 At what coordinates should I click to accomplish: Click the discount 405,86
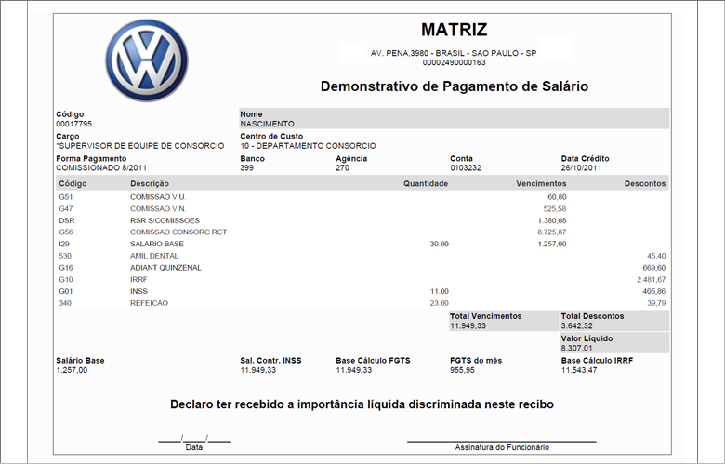click(x=654, y=291)
